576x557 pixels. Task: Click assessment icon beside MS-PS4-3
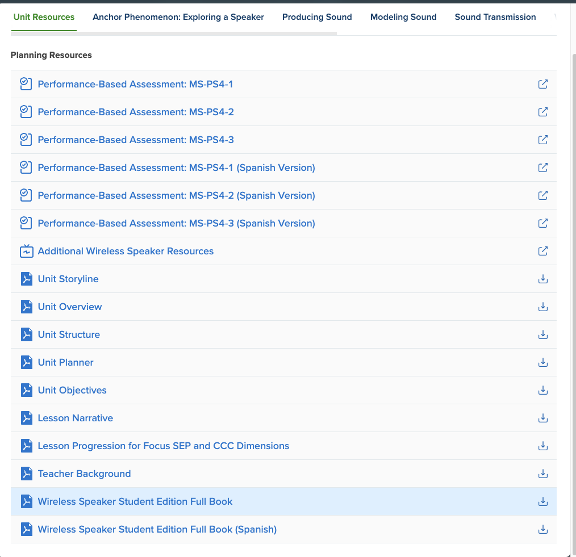click(x=26, y=140)
